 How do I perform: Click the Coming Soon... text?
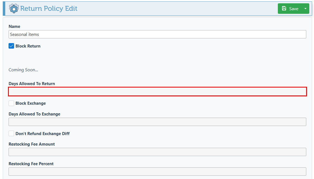coord(23,70)
